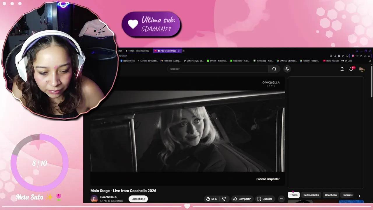Image resolution: width=373 pixels, height=210 pixels.
Task: Open the three-dot more actions button
Action: point(281,199)
